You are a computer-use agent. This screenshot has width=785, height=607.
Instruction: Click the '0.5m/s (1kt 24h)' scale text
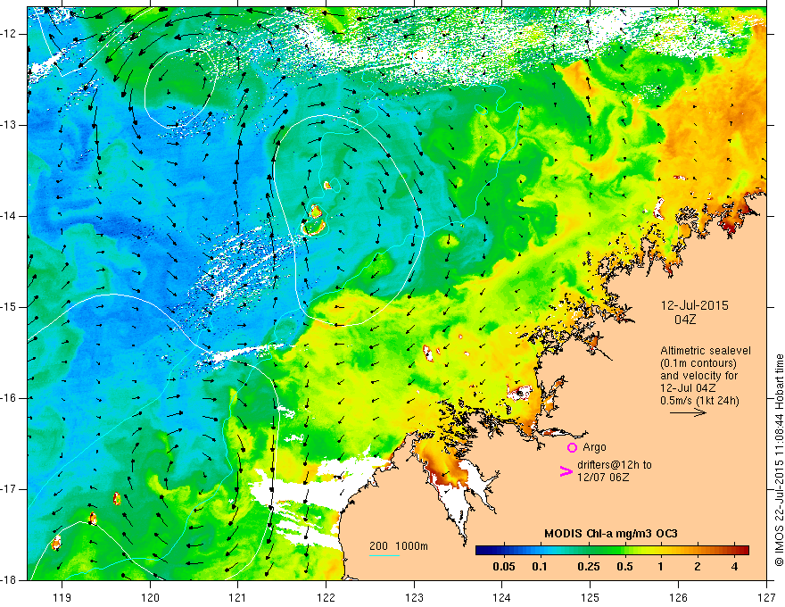coord(699,401)
